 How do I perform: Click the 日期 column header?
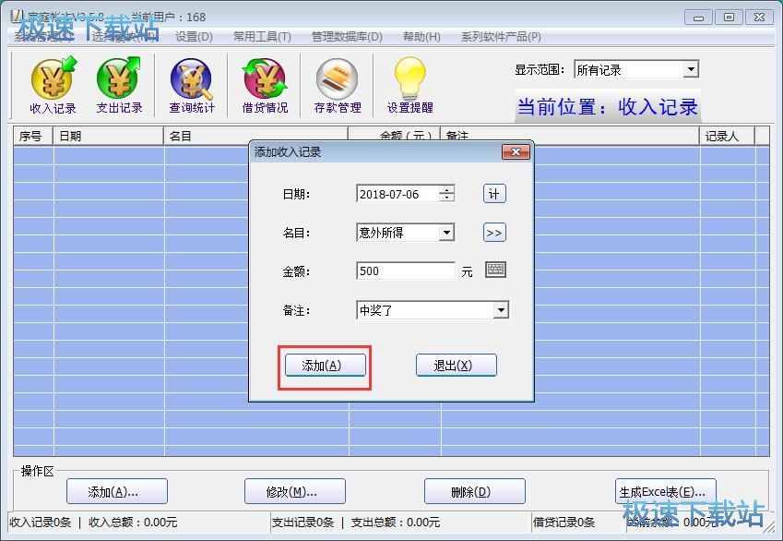pyautogui.click(x=108, y=136)
